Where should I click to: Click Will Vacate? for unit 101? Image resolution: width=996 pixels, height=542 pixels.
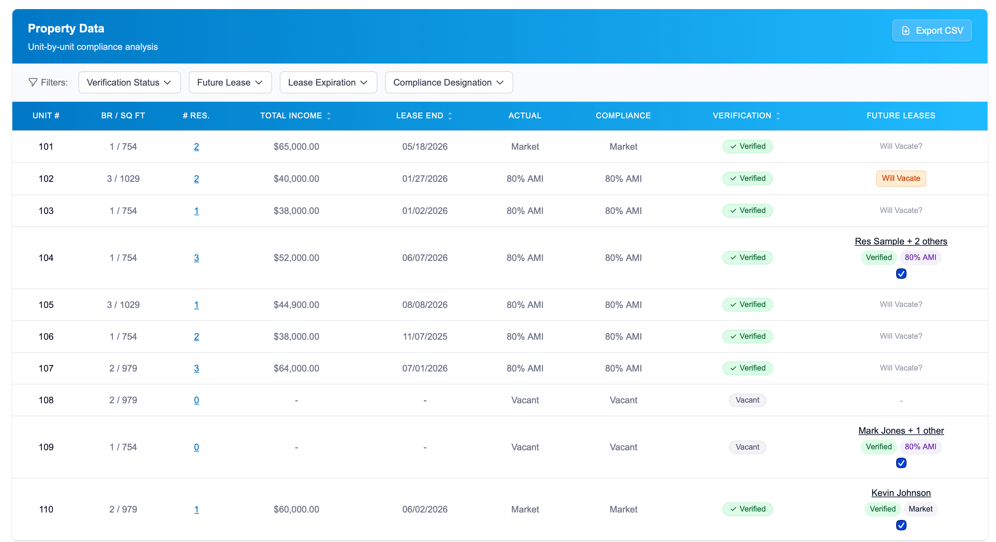point(901,147)
